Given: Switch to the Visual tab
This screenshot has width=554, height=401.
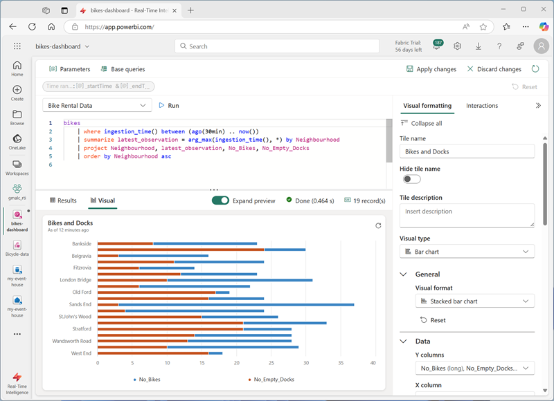Looking at the screenshot, I should click(x=102, y=200).
